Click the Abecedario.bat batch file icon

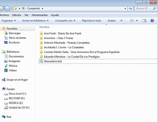tap(41, 61)
